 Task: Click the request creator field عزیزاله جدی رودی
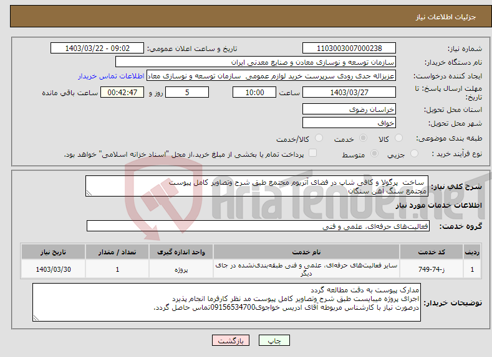click(x=271, y=76)
